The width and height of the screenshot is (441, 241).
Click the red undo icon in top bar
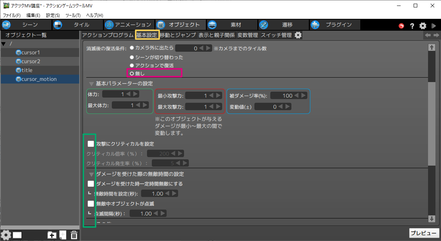pos(401,26)
